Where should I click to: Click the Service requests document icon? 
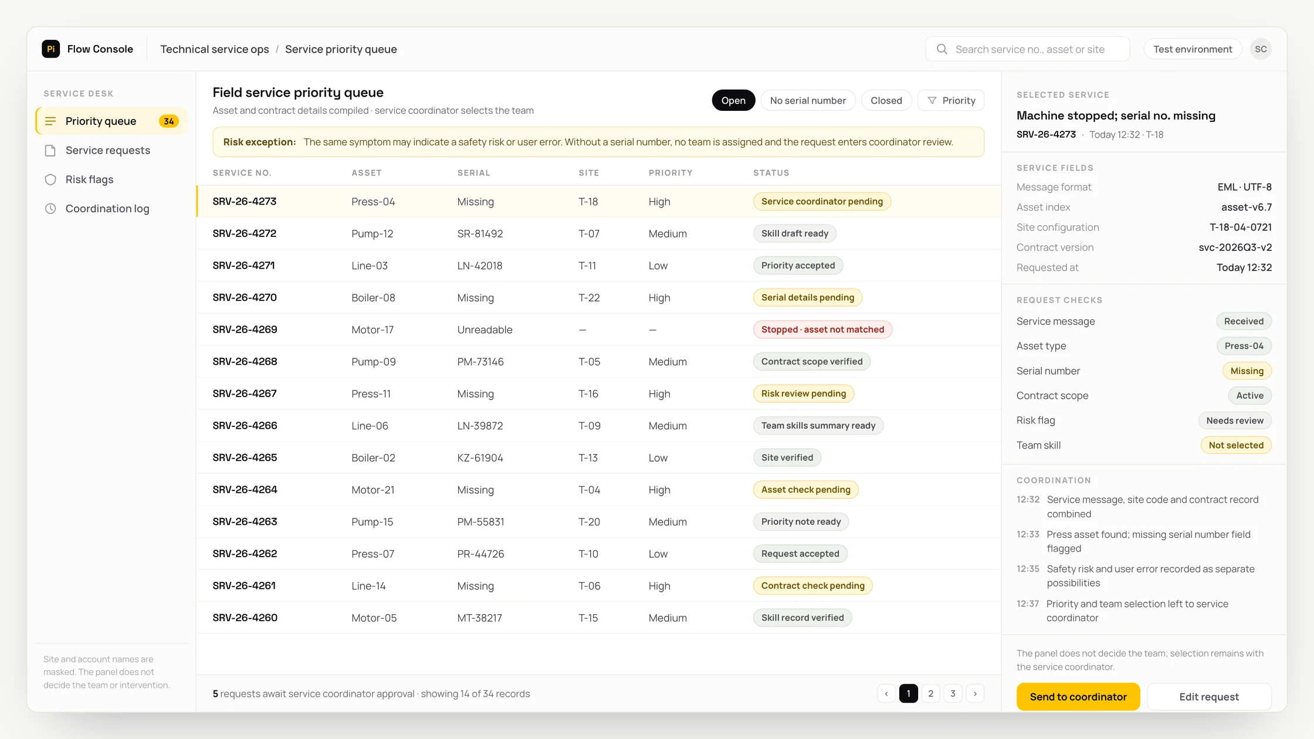(50, 151)
